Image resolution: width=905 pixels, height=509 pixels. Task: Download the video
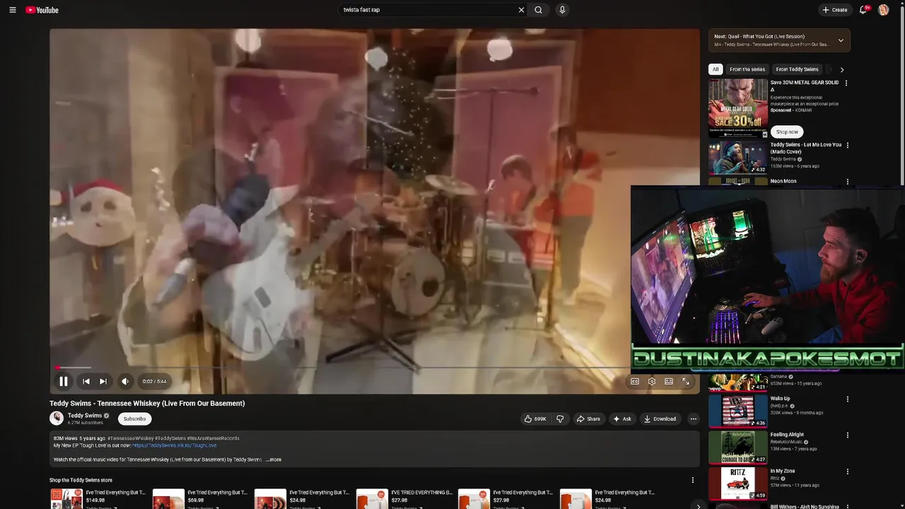(x=660, y=419)
